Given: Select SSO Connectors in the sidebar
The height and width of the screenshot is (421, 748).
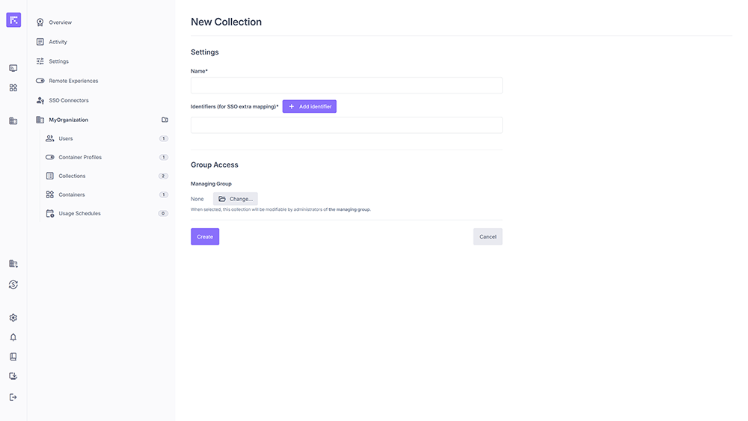Looking at the screenshot, I should (x=69, y=100).
